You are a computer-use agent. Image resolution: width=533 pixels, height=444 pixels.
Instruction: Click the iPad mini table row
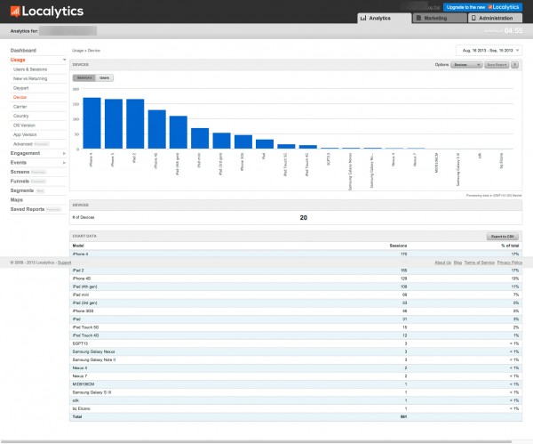[296, 295]
